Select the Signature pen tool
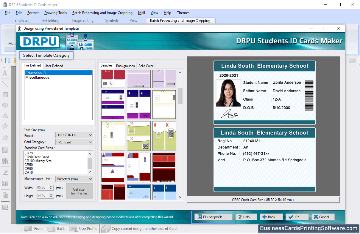The image size is (360, 234). click(x=5, y=172)
